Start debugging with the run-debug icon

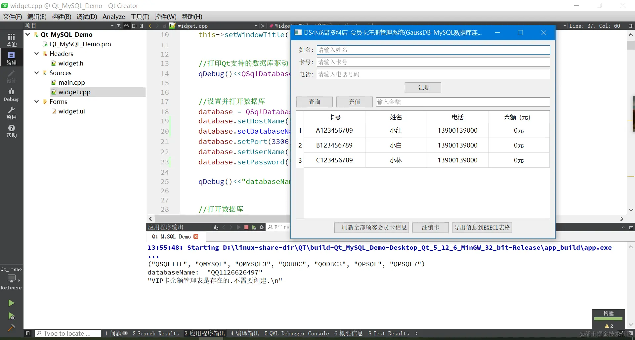click(x=11, y=316)
